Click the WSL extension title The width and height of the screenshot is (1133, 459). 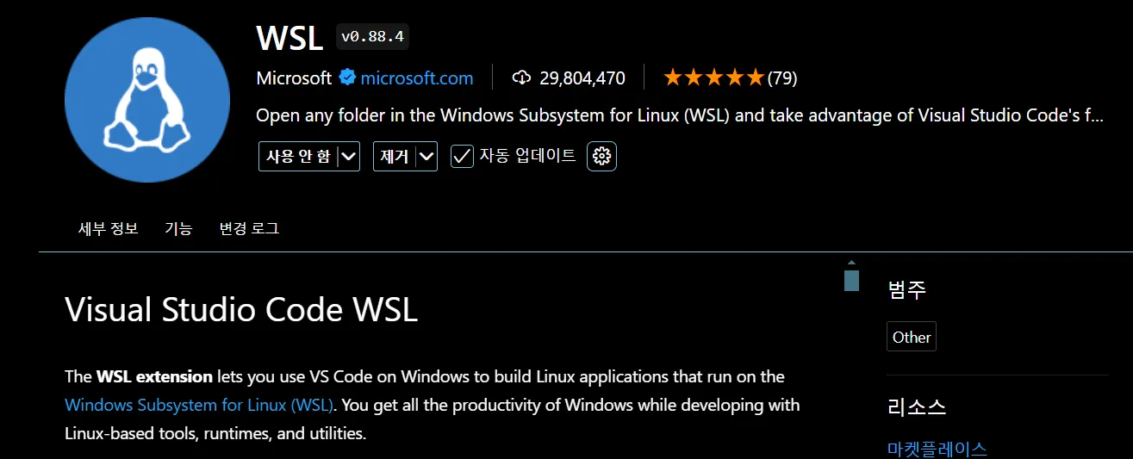tap(289, 37)
